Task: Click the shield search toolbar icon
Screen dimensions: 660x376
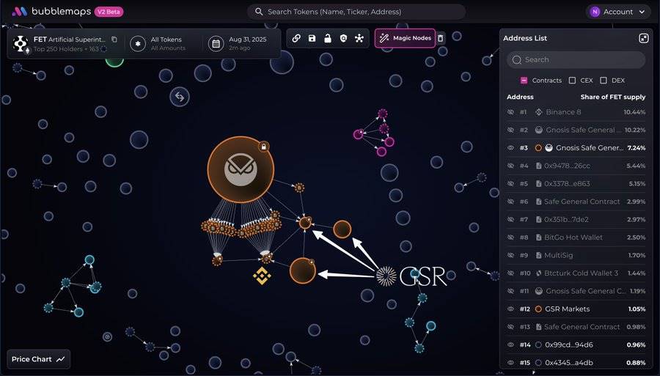Action: pyautogui.click(x=343, y=38)
